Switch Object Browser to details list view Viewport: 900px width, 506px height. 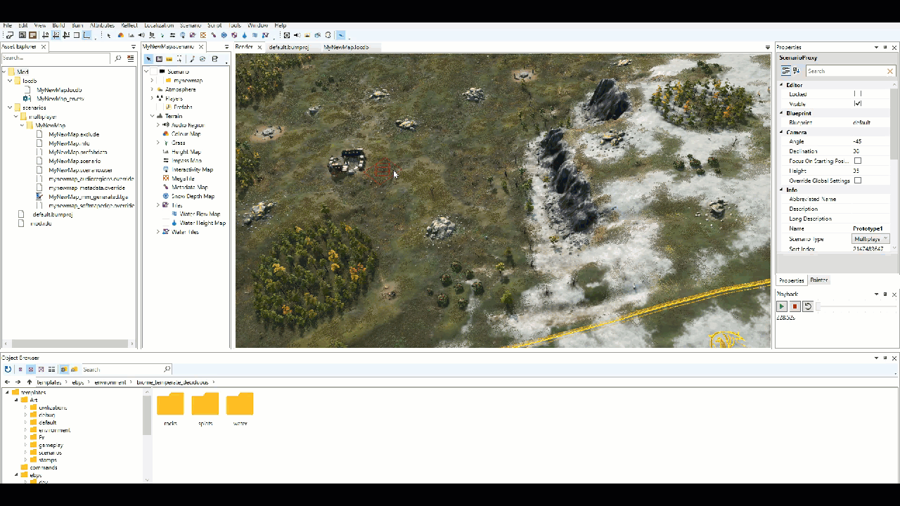click(x=52, y=369)
